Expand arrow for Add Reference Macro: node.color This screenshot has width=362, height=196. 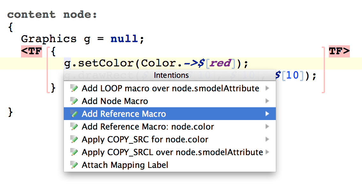coord(267,127)
